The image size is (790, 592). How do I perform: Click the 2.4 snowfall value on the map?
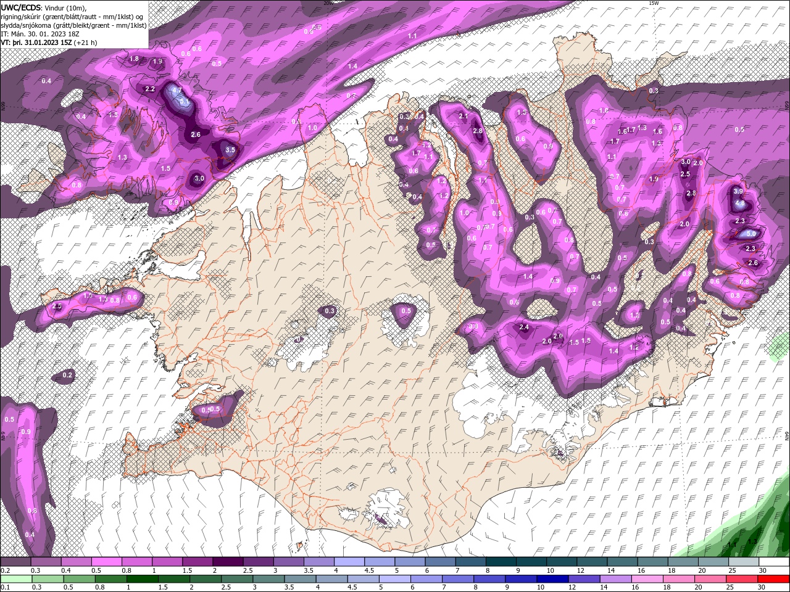525,327
